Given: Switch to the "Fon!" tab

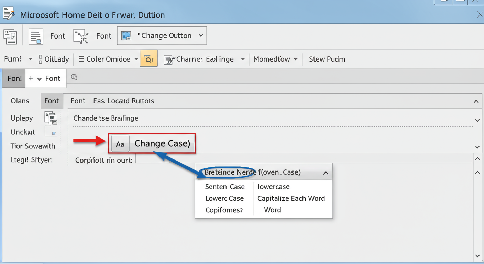Looking at the screenshot, I should pyautogui.click(x=14, y=78).
